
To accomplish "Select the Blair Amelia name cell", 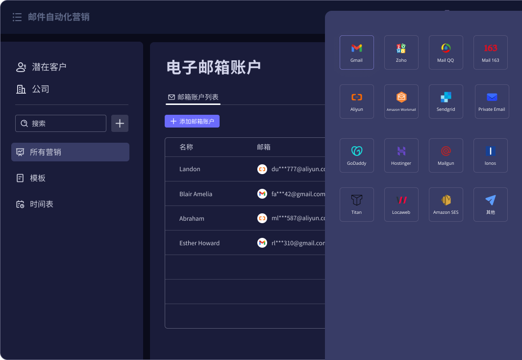I will (x=196, y=194).
